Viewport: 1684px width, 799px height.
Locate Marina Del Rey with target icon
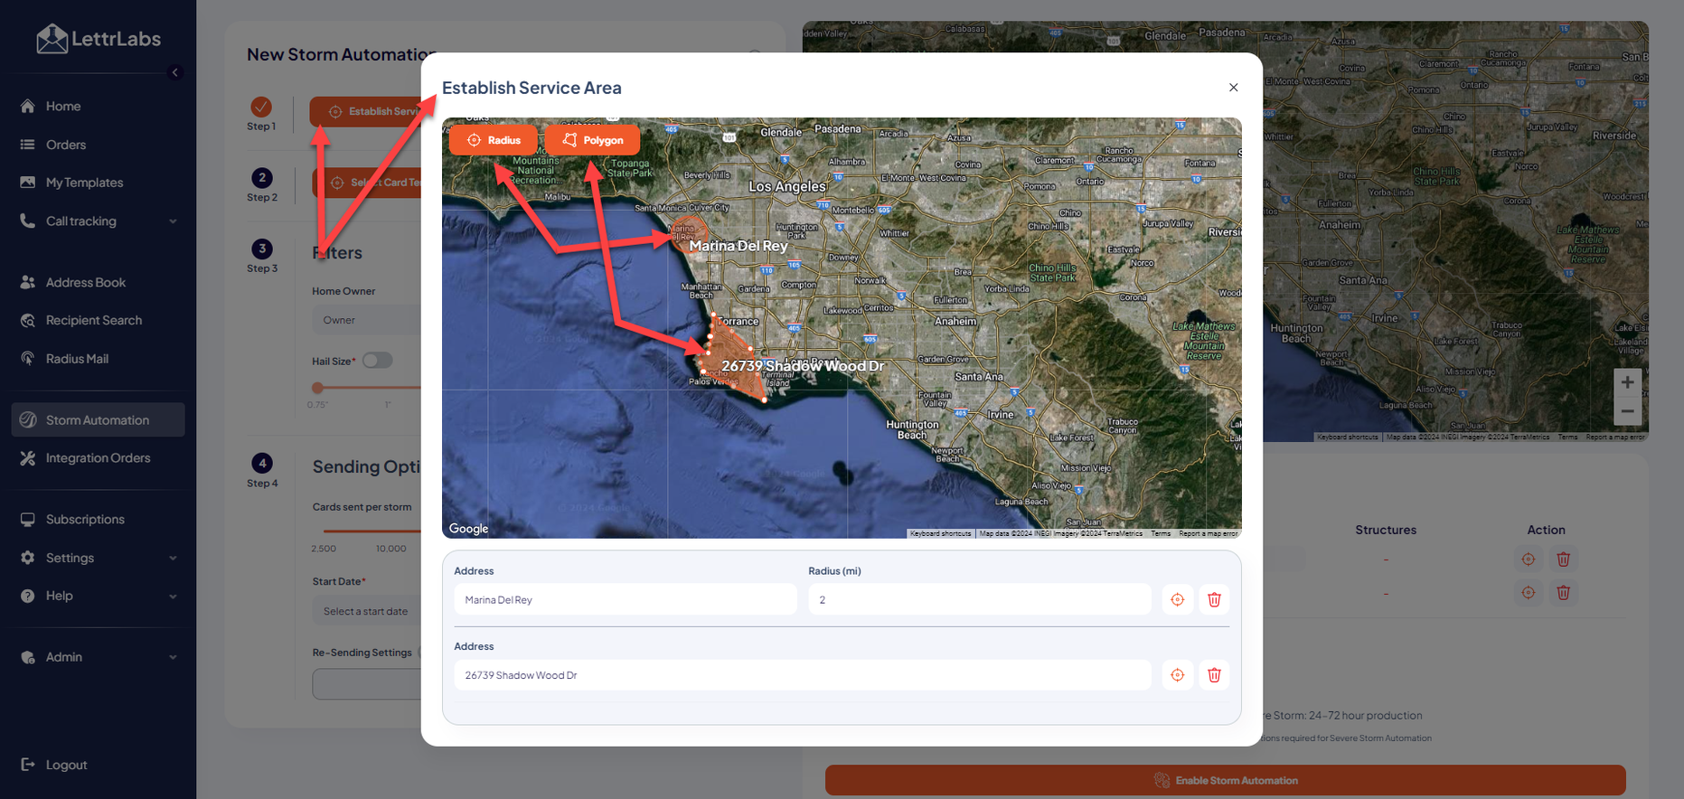[1178, 599]
